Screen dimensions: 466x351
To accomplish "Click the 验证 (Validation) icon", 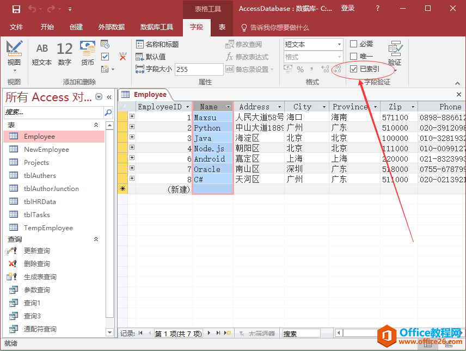I will pos(395,54).
